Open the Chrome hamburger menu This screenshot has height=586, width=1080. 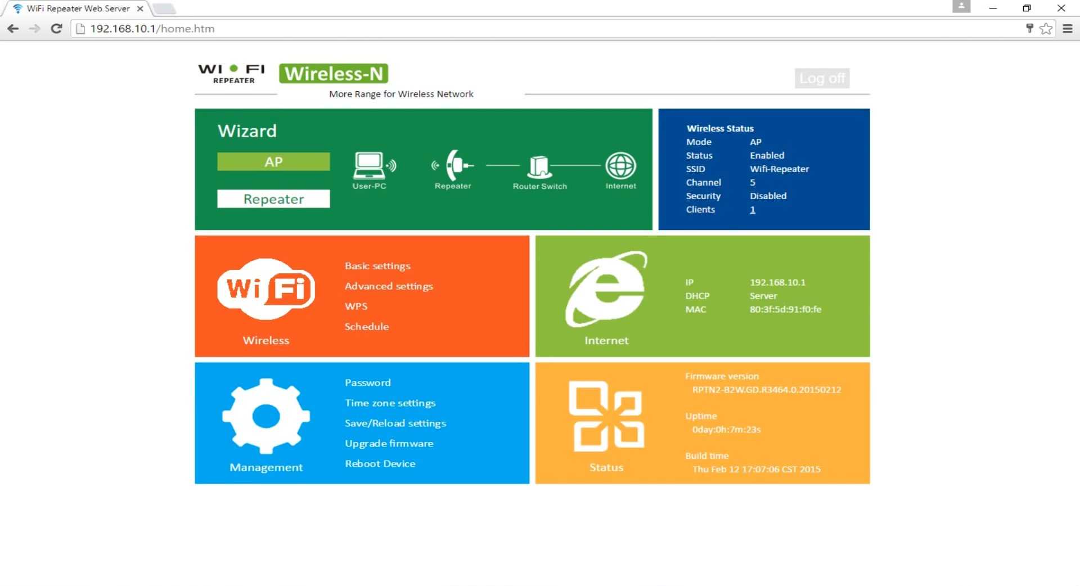[1068, 29]
